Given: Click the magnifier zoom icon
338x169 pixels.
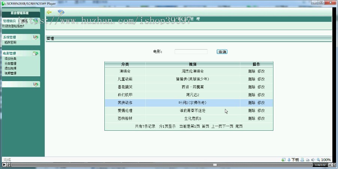Looking at the screenshot, I should coord(318,160).
